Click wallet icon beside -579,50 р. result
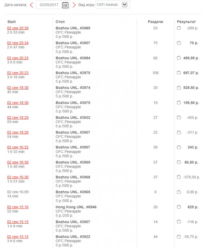The width and height of the screenshot is (205, 248). pyautogui.click(x=179, y=177)
